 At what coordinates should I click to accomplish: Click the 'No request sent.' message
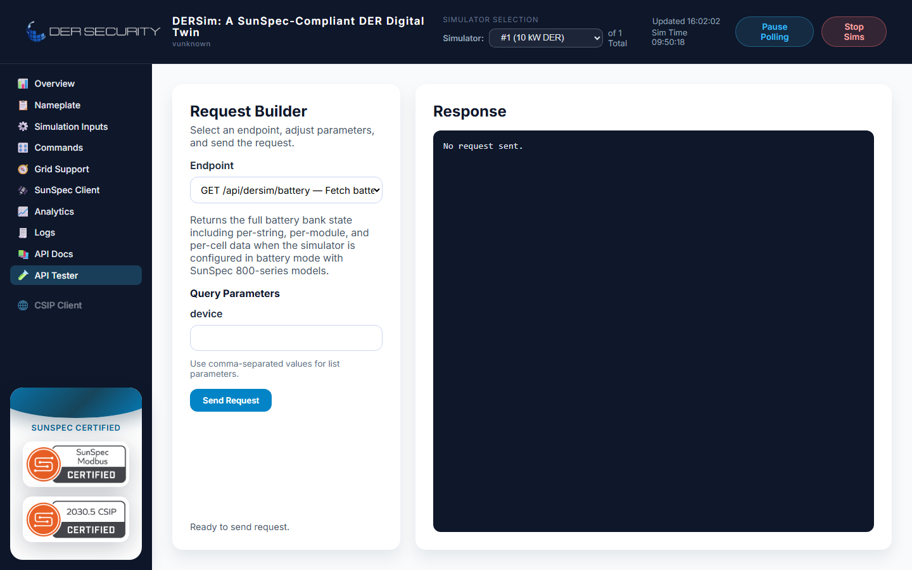click(483, 146)
